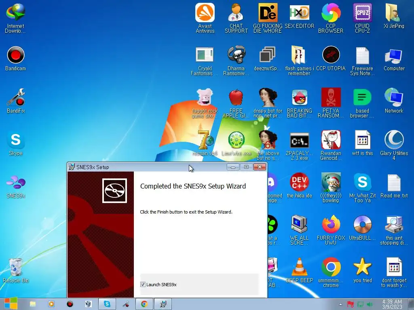Select the CHAT SUPPORT desktop icon
414x310 pixels.
(236, 18)
